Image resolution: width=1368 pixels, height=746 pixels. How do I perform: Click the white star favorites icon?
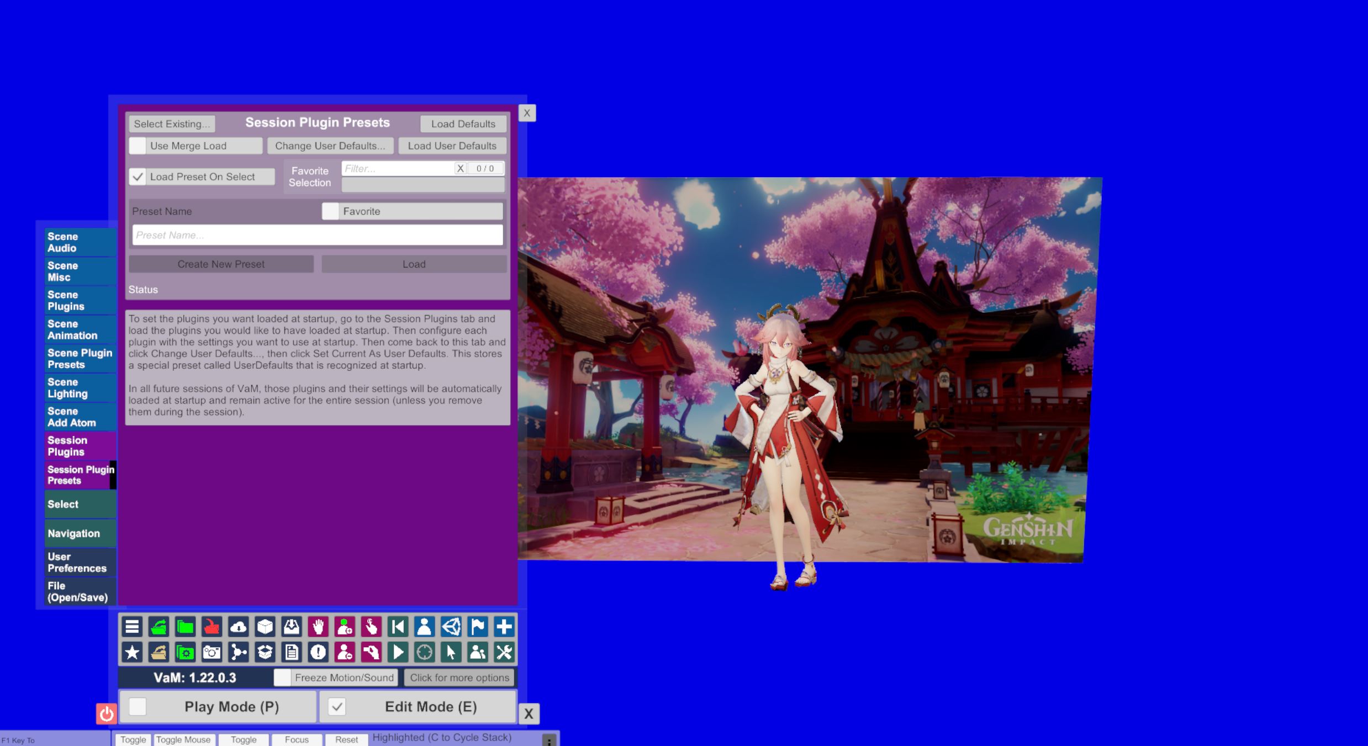[132, 653]
